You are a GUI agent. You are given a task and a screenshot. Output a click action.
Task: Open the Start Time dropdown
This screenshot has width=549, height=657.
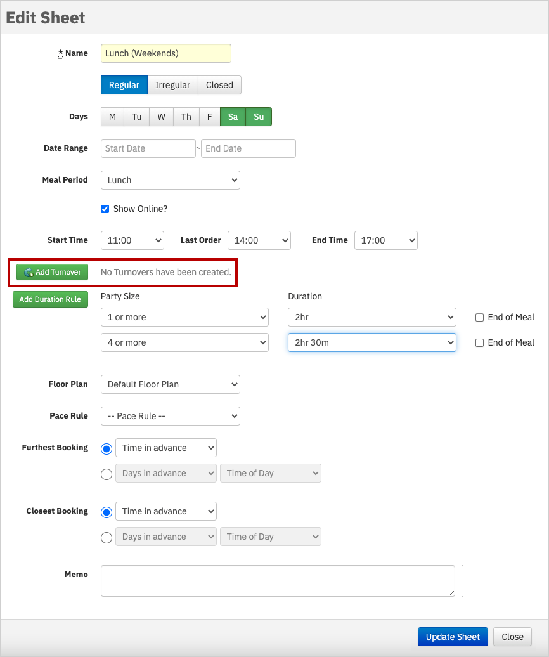point(132,240)
